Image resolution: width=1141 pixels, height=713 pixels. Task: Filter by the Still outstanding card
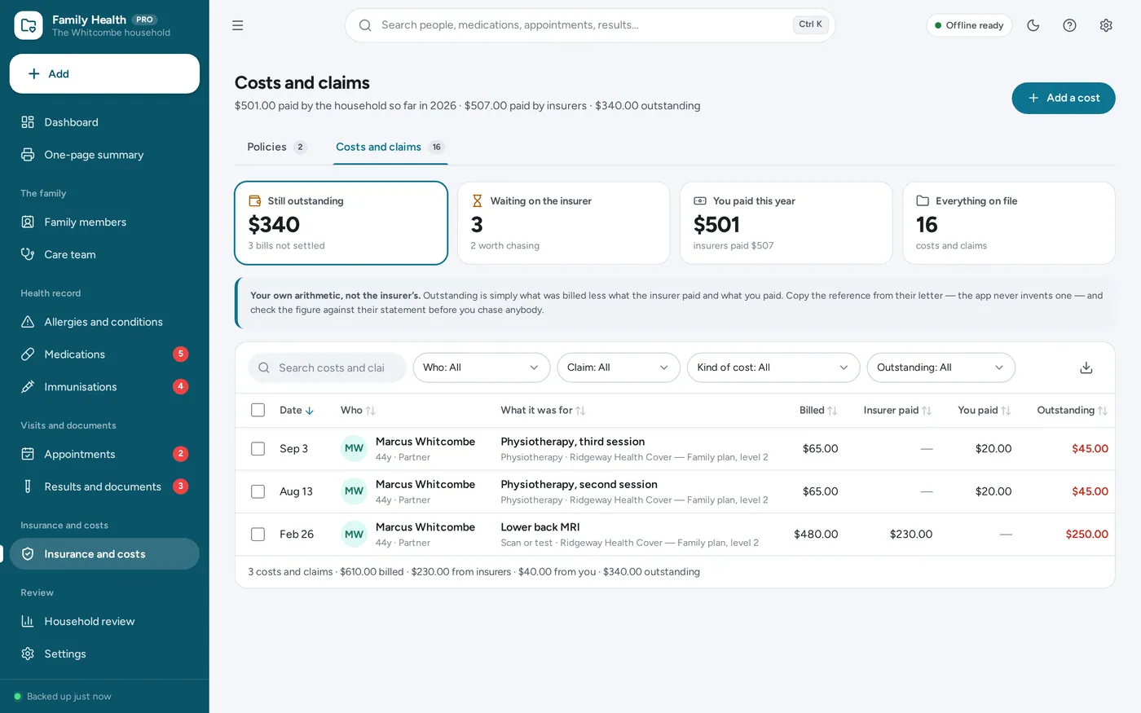click(x=341, y=223)
